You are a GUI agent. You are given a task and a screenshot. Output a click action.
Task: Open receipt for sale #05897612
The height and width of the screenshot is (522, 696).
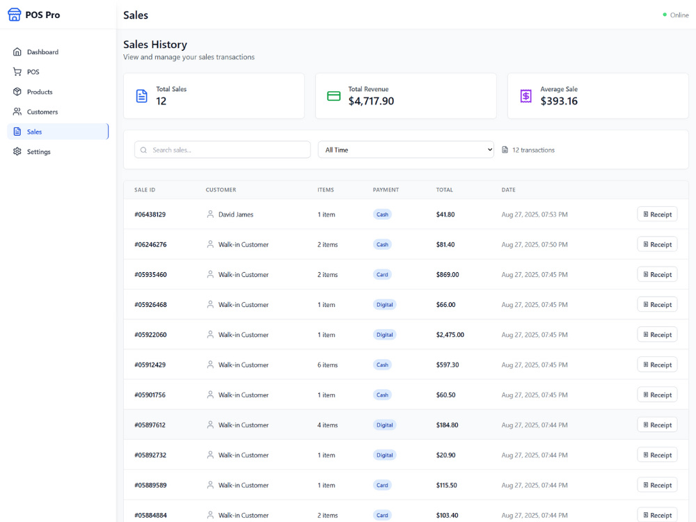(x=658, y=425)
